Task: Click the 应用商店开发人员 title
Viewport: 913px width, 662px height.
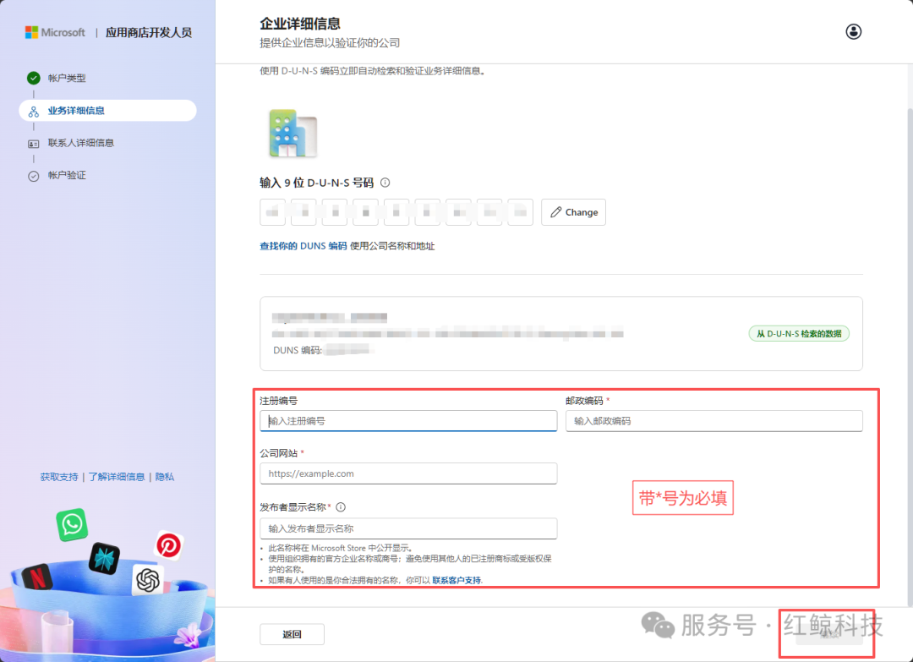Action: coord(149,33)
